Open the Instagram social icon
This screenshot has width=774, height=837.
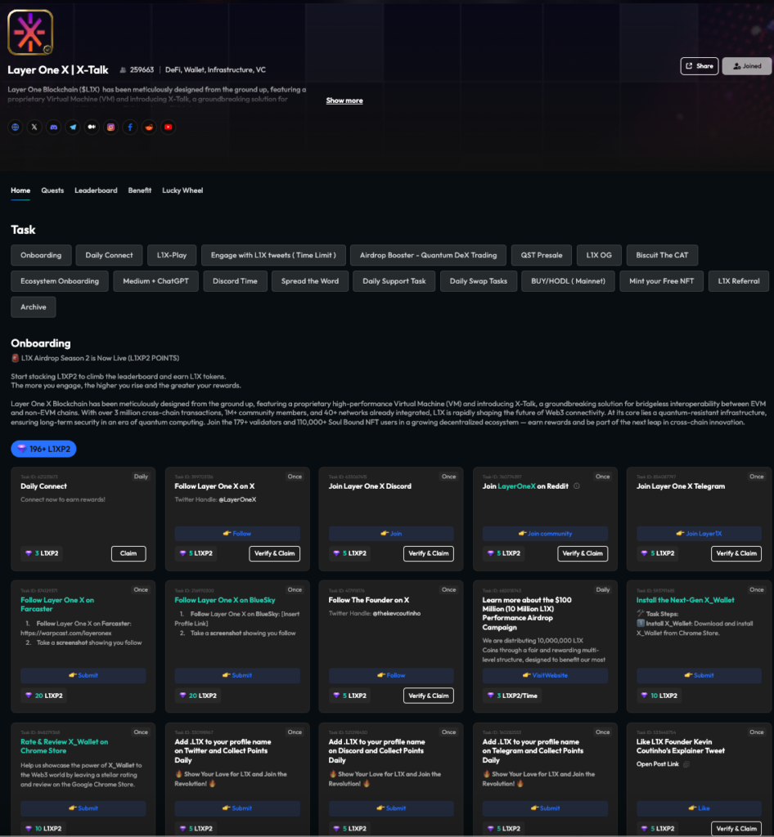point(111,127)
